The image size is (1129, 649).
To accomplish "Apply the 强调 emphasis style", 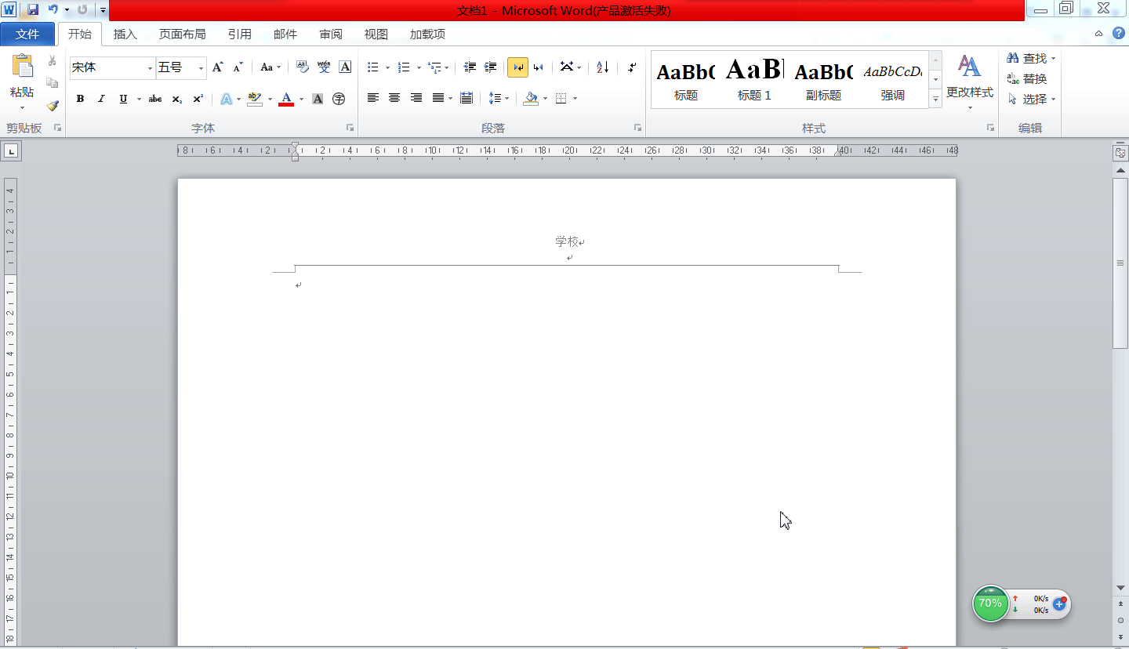I will click(x=892, y=80).
